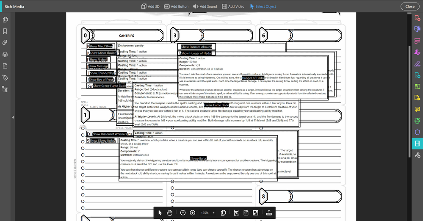Screen dimensions: 423x221
Task: Open the Bookmarks panel
Action: click(5, 31)
